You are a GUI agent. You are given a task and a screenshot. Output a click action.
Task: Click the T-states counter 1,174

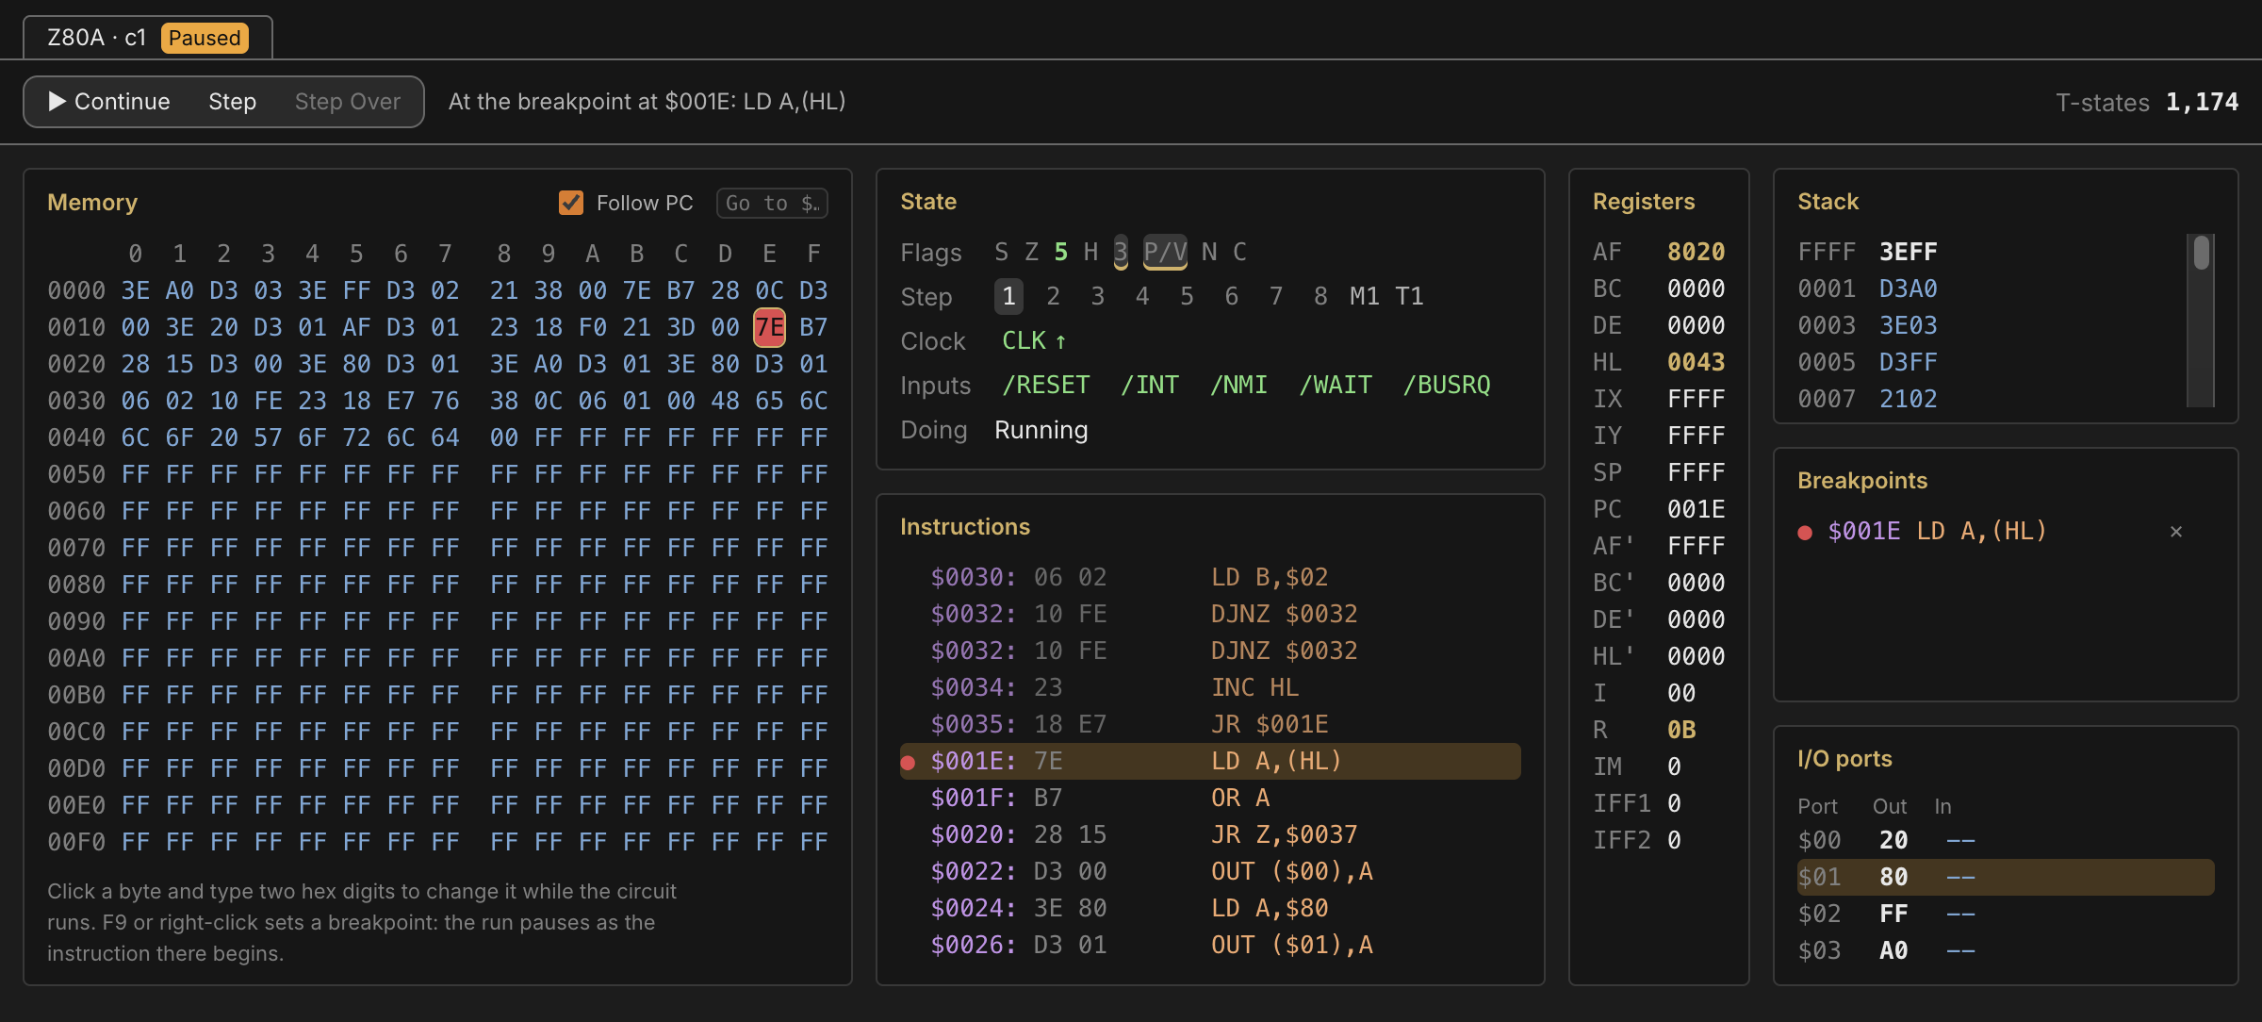(2202, 102)
